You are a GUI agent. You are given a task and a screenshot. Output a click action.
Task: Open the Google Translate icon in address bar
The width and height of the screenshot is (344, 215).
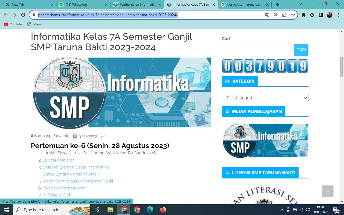267,15
